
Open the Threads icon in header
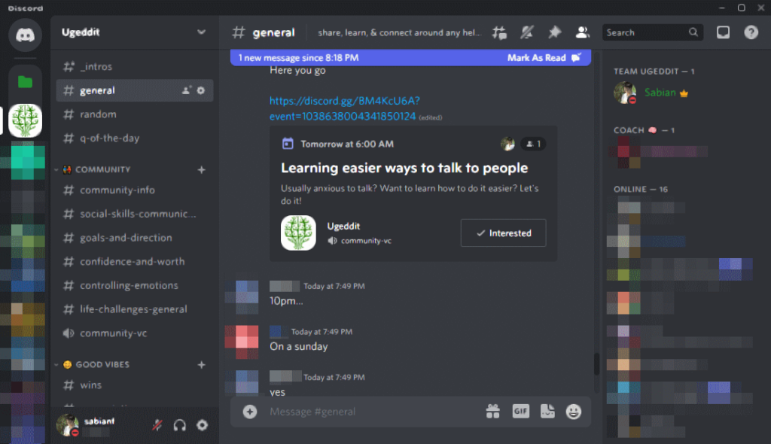pos(499,32)
